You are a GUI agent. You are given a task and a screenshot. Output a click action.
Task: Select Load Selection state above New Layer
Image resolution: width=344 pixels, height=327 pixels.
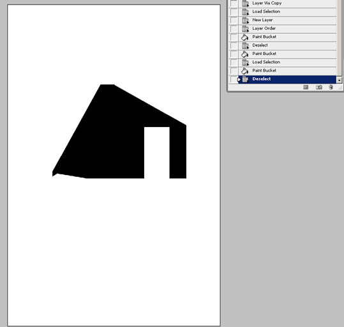287,11
